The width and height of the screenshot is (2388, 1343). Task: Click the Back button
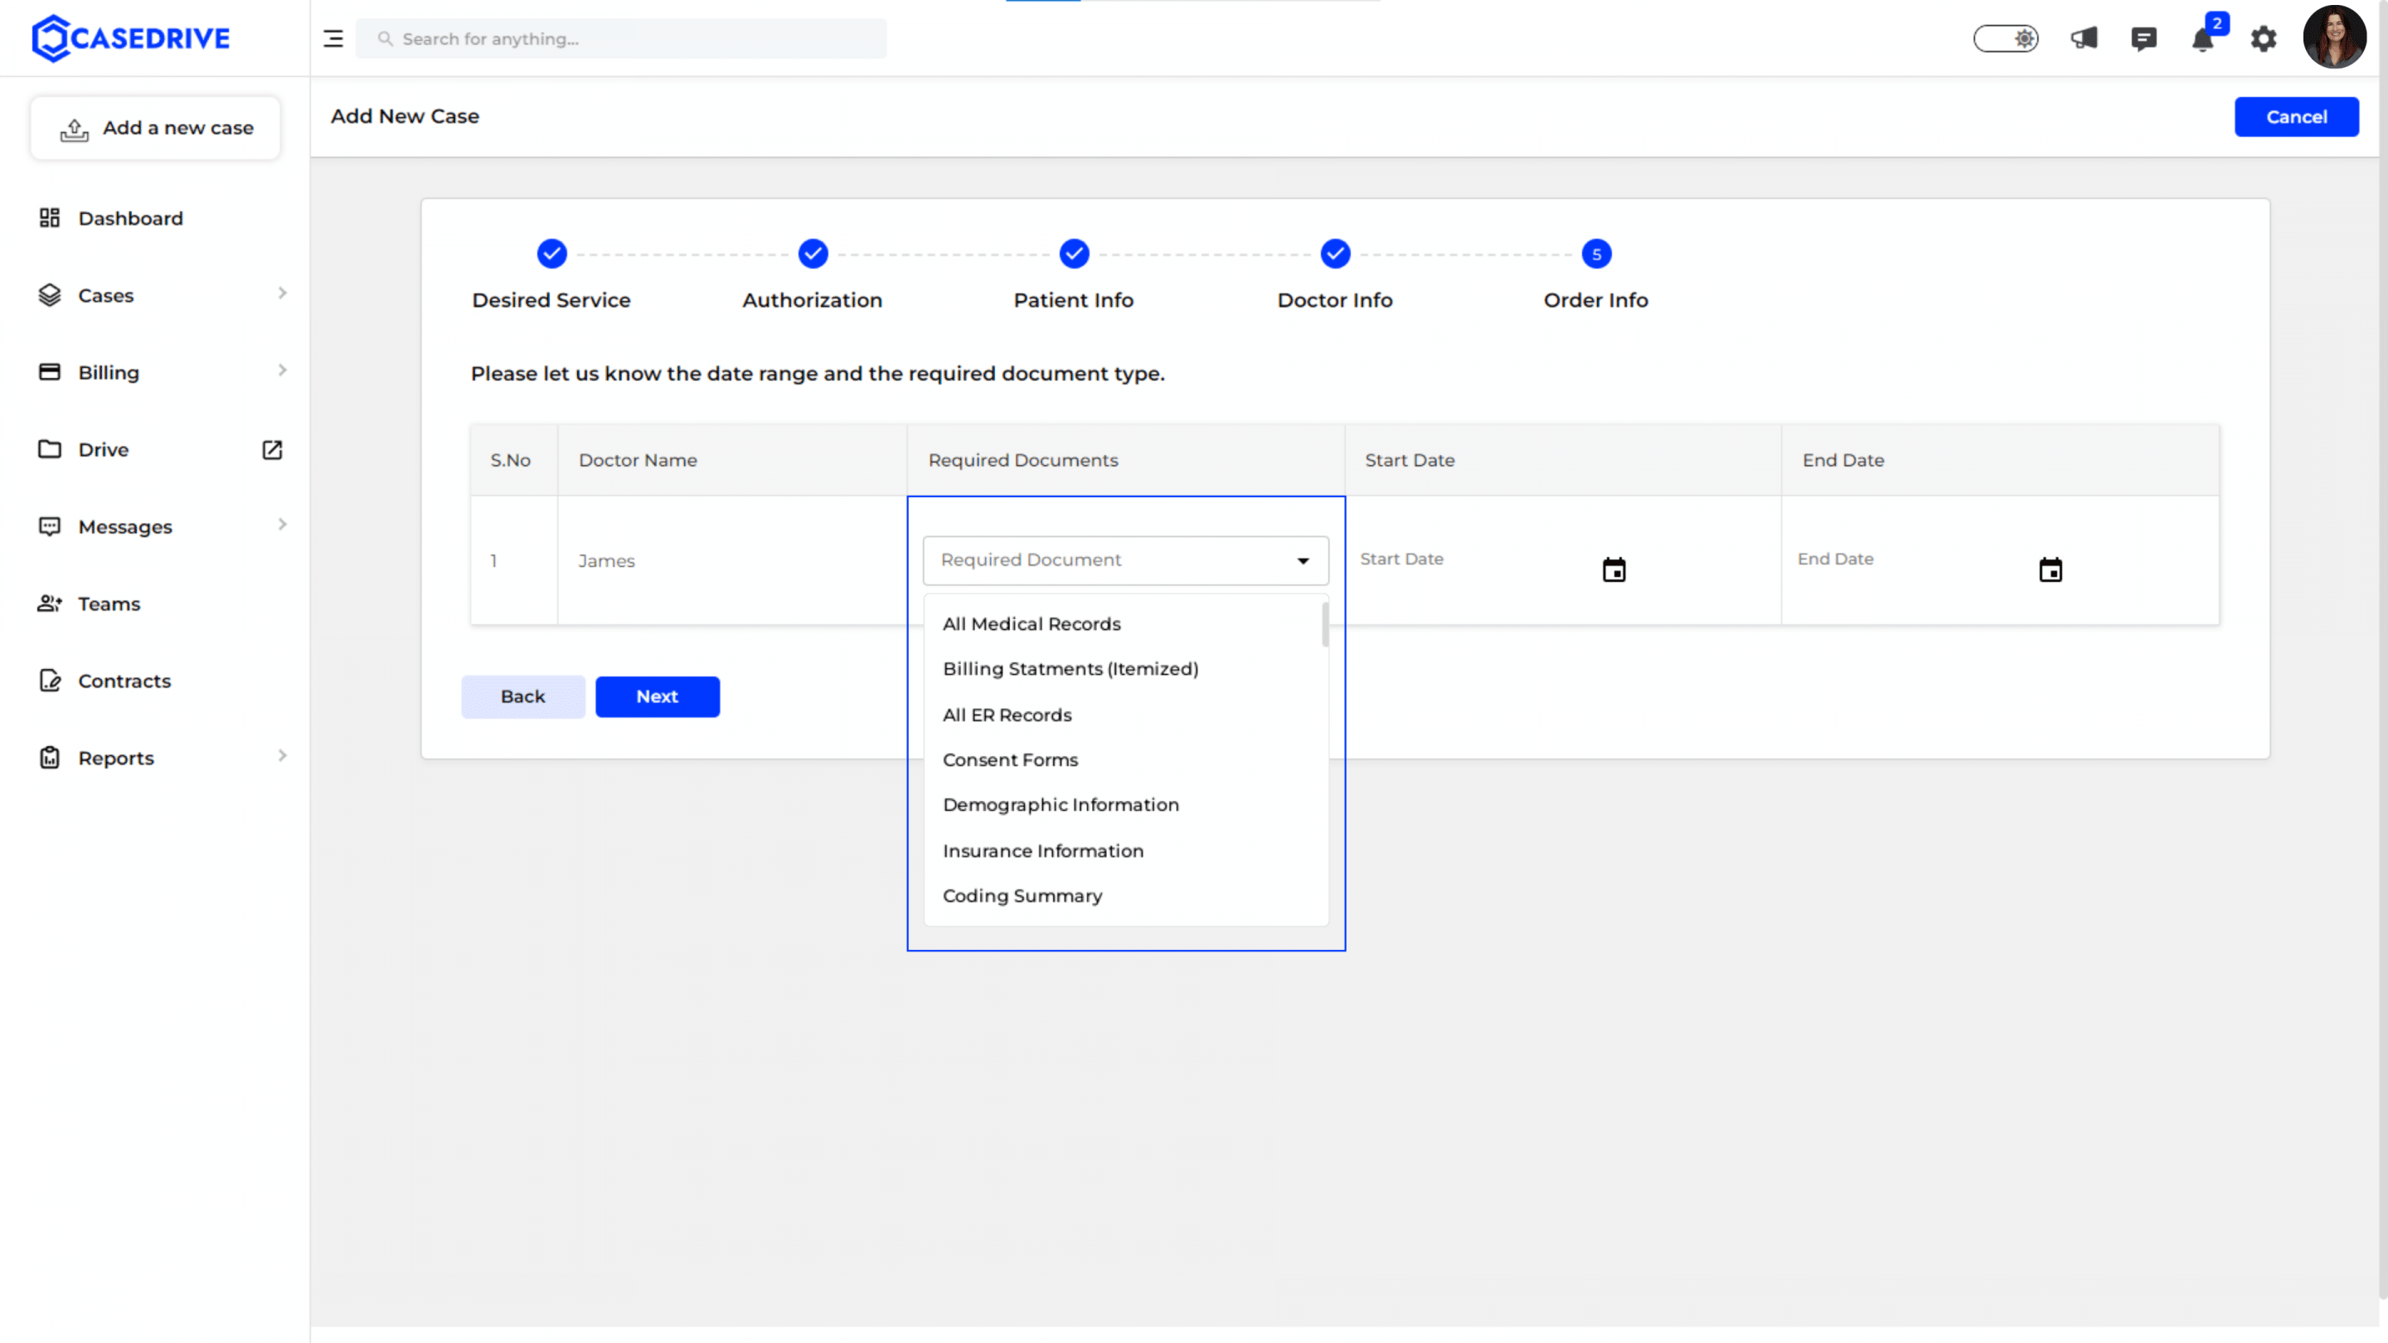pos(523,696)
